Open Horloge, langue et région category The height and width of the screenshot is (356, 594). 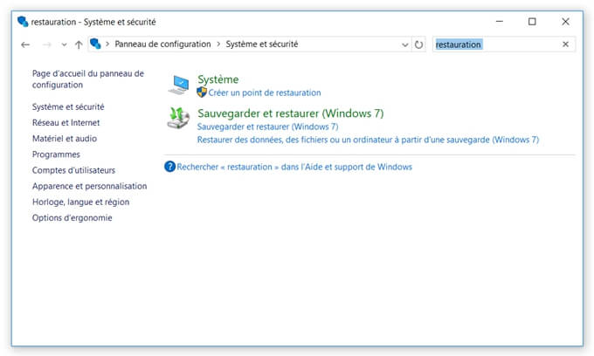coord(80,202)
